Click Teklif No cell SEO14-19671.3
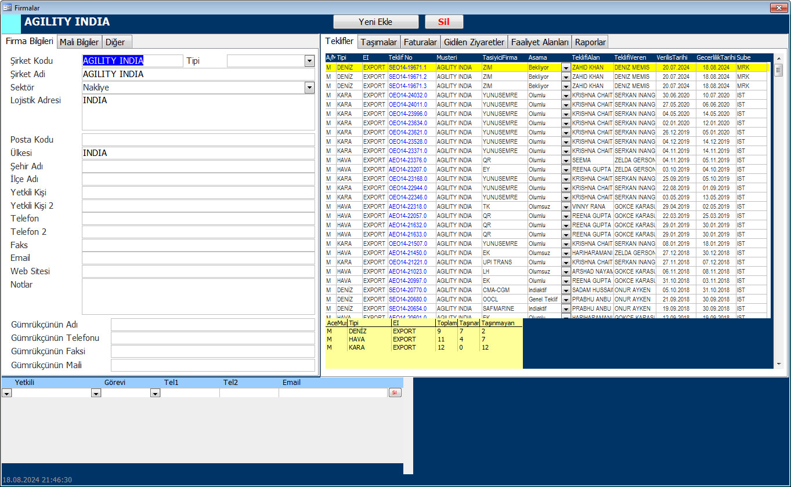This screenshot has height=487, width=791. 411,86
